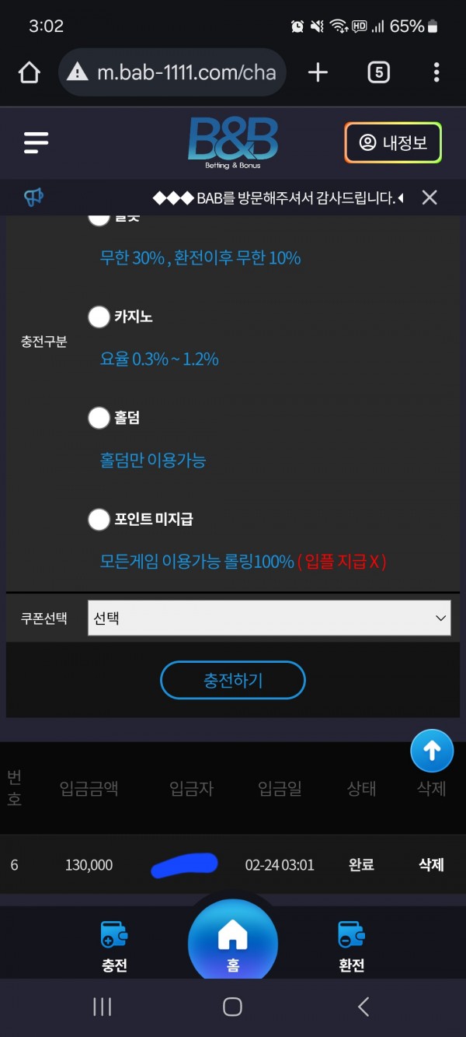
Task: Open the hamburger menu icon
Action: tap(36, 142)
